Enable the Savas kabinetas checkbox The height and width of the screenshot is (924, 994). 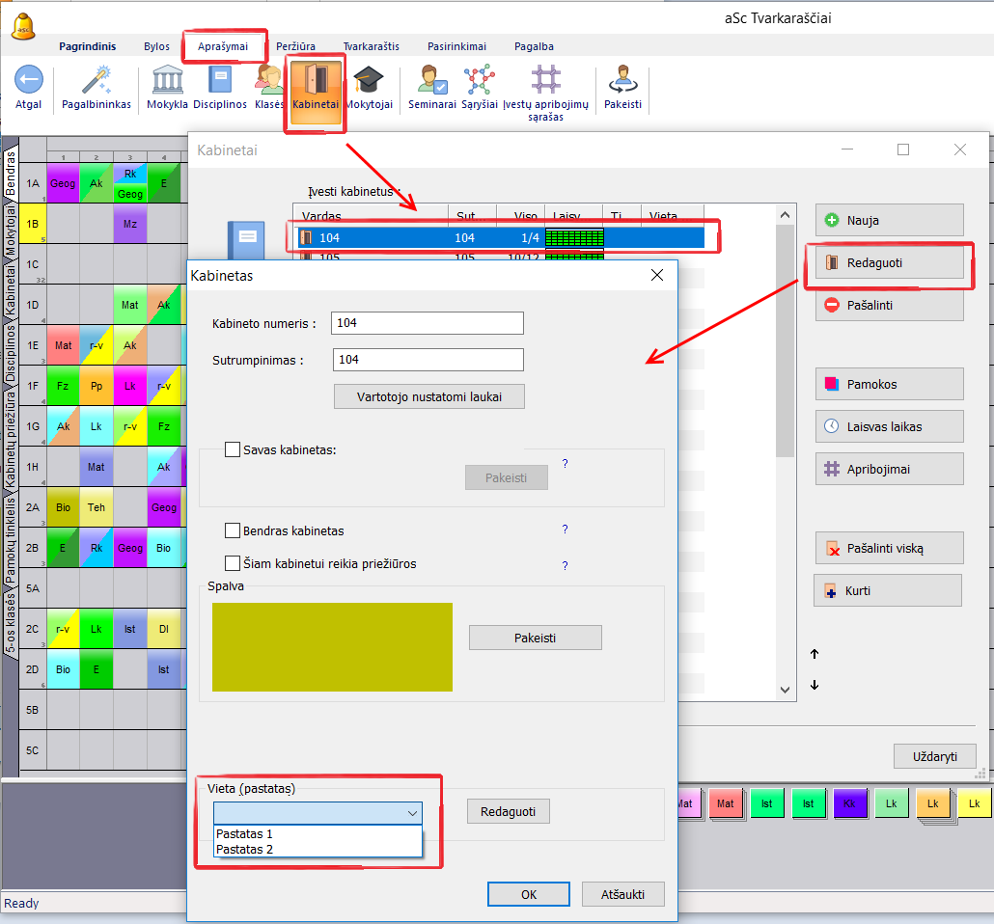pos(233,449)
